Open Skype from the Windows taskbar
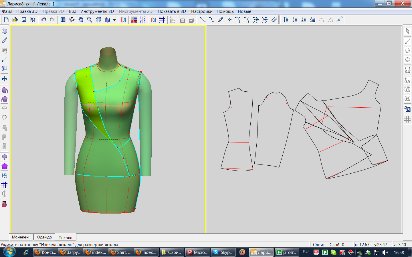Image resolution: width=412 pixels, height=257 pixels. pos(223,252)
